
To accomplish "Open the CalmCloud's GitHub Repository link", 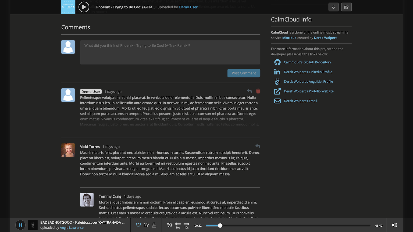I will pos(307,62).
